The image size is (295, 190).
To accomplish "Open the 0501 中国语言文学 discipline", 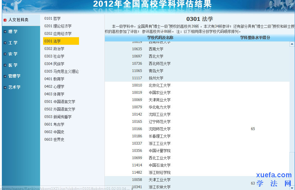I will pyautogui.click(x=60, y=102).
